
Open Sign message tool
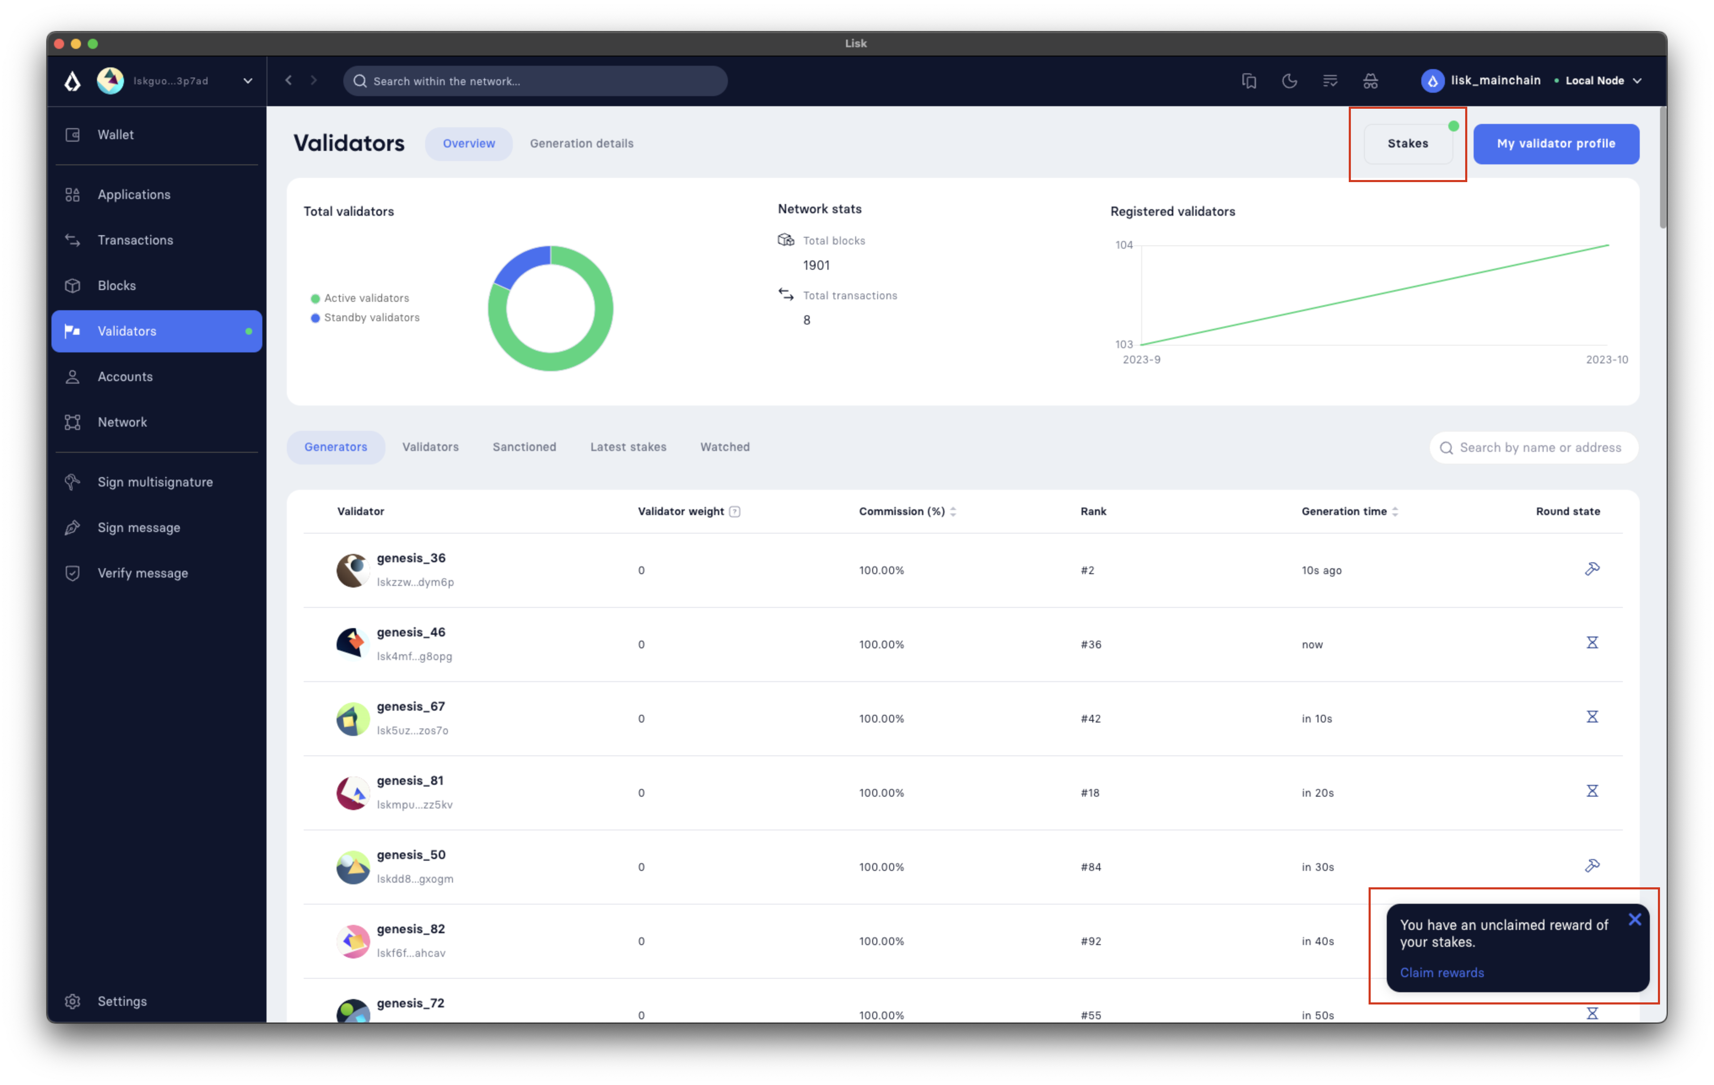[156, 527]
